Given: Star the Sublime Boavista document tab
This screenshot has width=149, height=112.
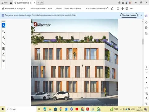Looking at the screenshot, I should (16, 3).
